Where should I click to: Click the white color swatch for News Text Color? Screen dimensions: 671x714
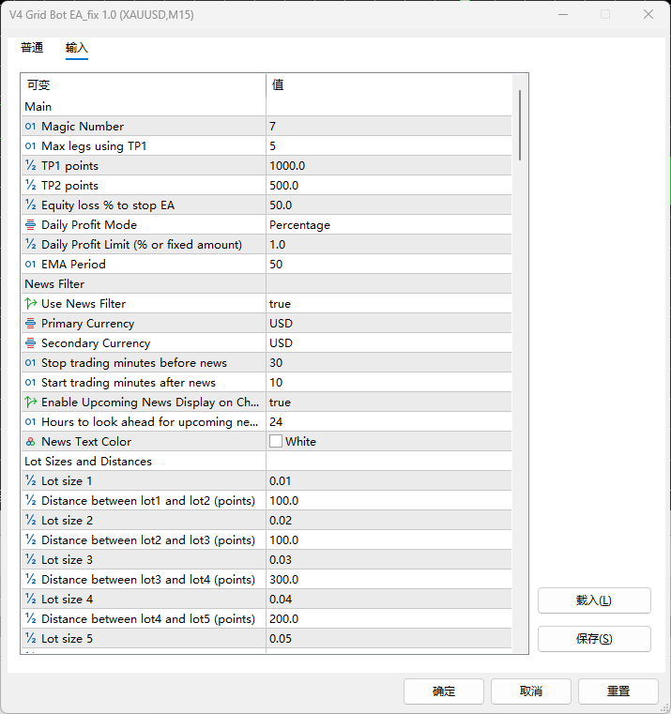click(276, 441)
